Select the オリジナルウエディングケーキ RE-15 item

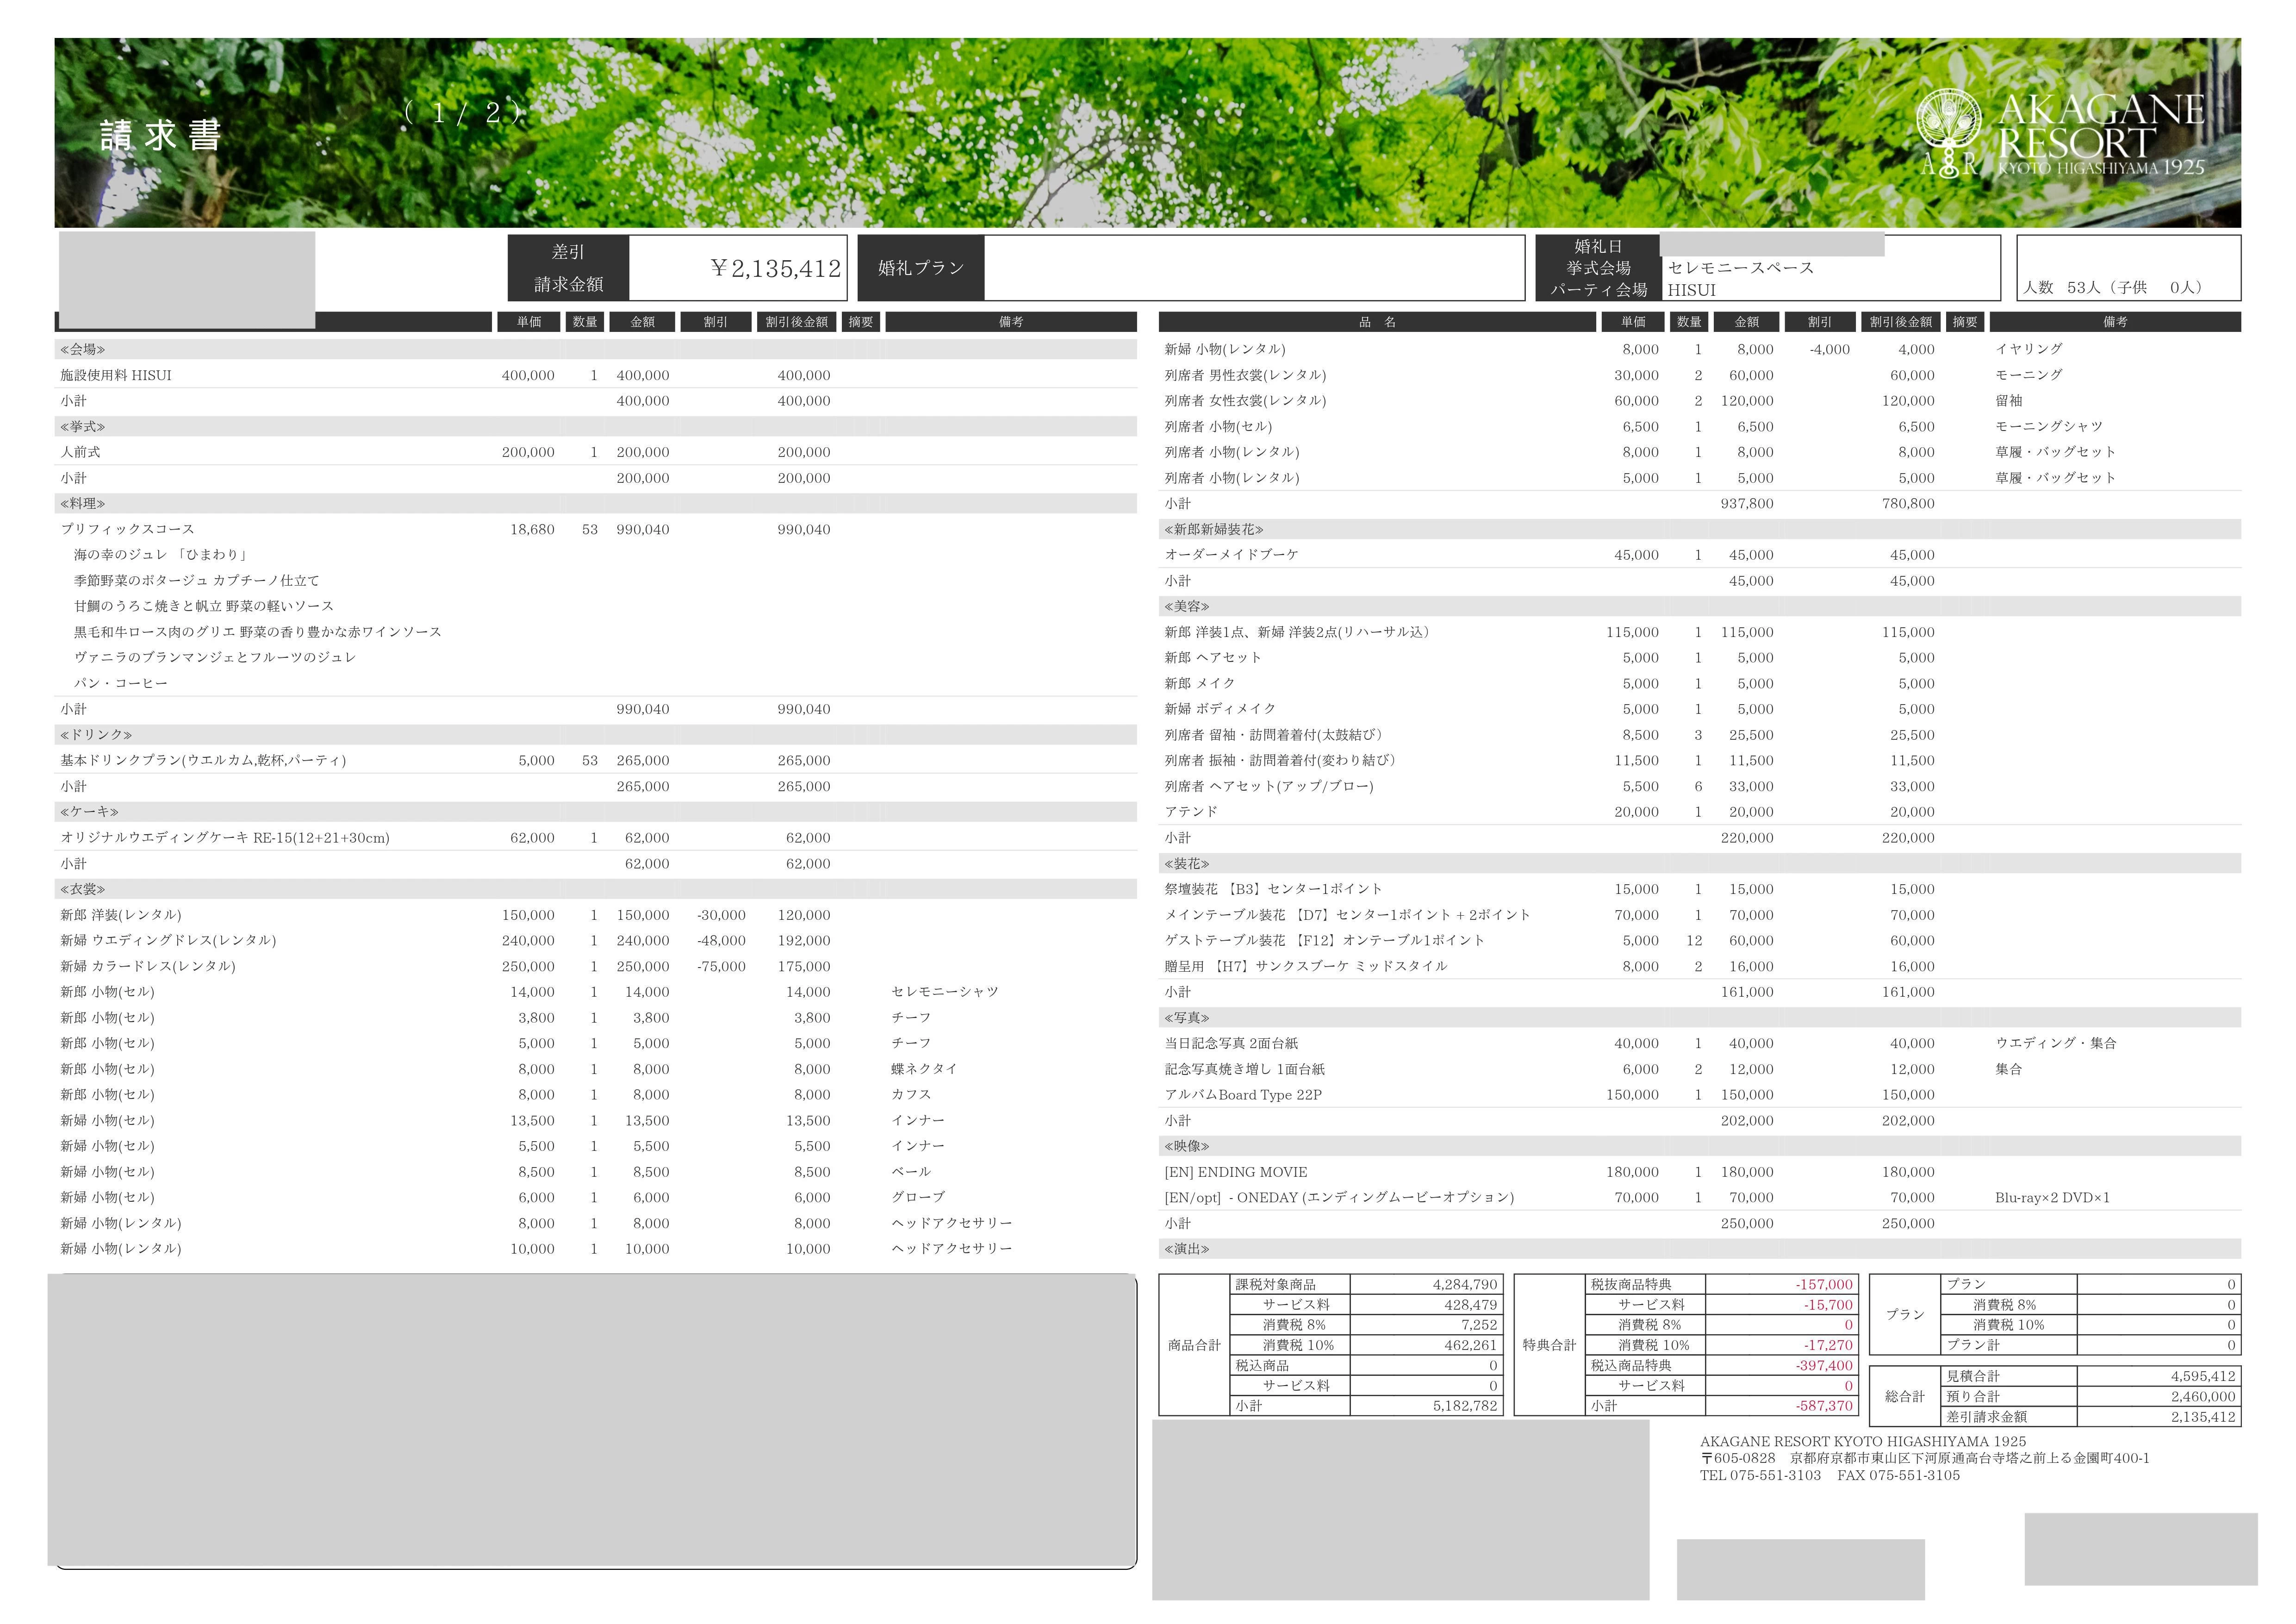click(225, 838)
